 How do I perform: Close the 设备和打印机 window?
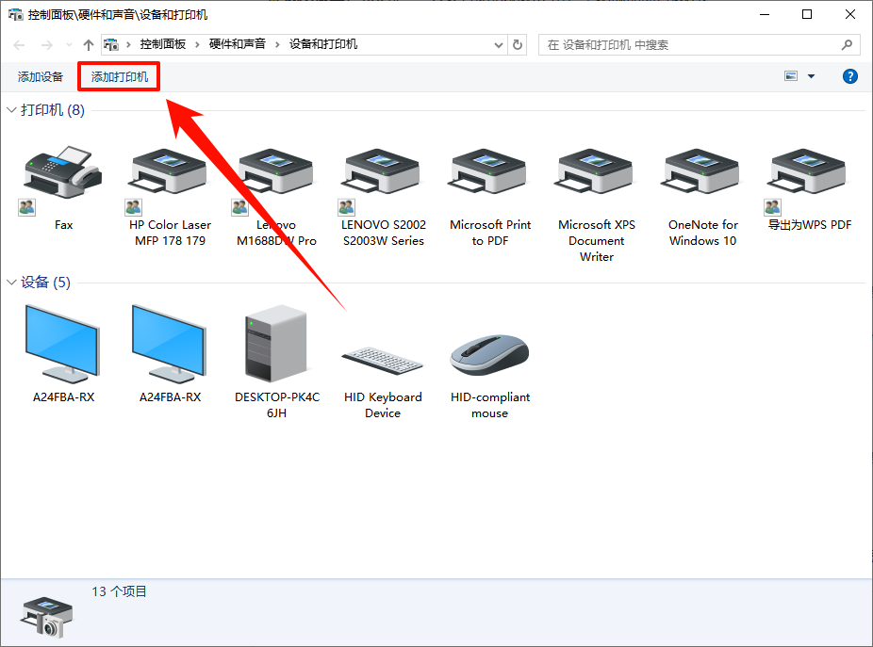850,14
